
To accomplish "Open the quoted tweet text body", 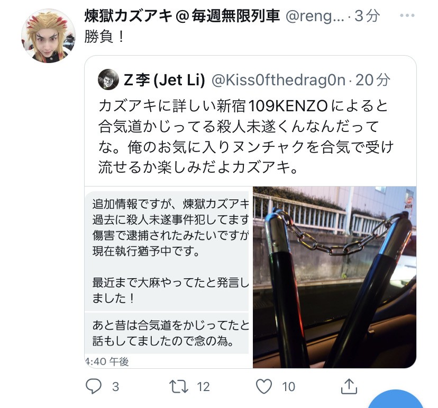I will tap(246, 136).
